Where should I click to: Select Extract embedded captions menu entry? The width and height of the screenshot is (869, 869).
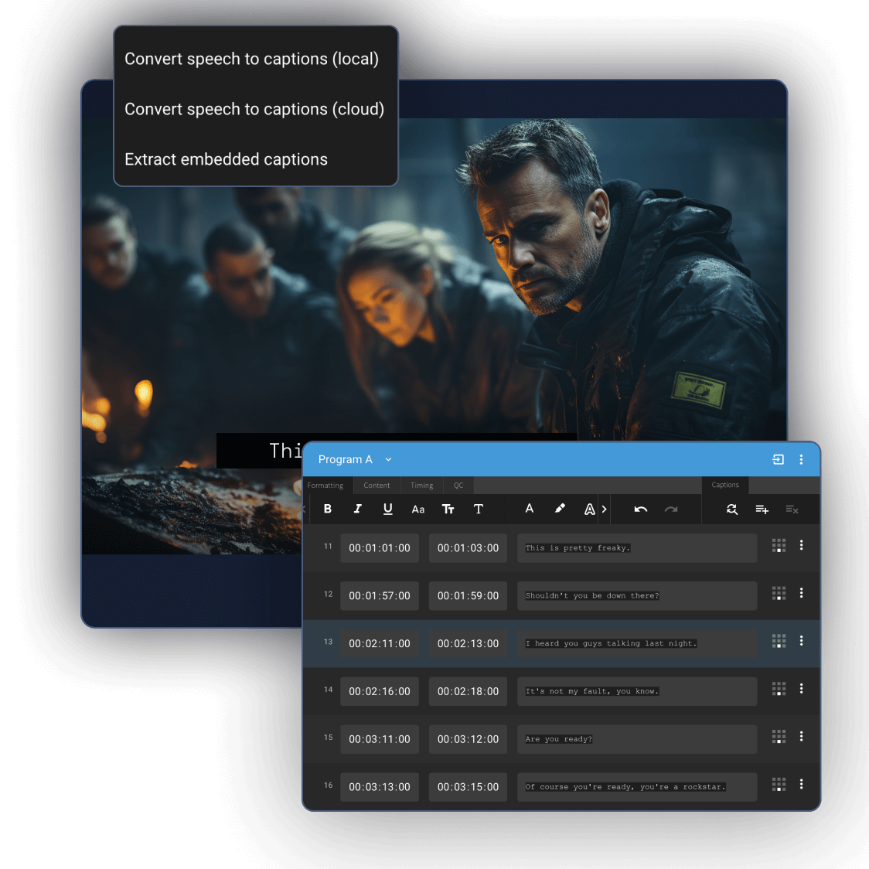click(x=226, y=159)
